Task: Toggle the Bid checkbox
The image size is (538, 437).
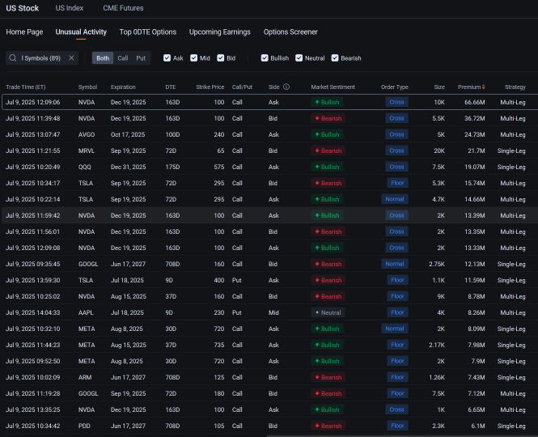Action: pos(221,58)
